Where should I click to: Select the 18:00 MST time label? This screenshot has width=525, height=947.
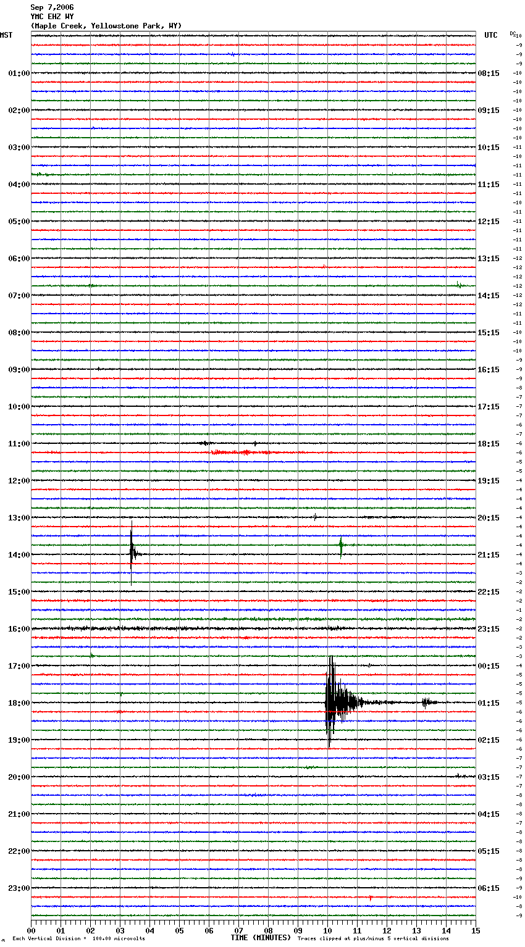[x=19, y=703]
